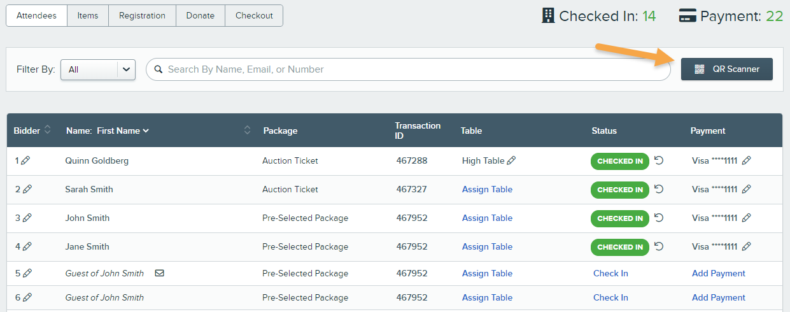Select the name Quinn Goldberg

97,161
